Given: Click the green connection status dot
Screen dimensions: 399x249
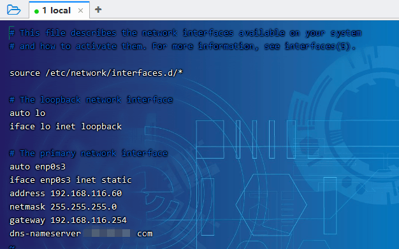Looking at the screenshot, I should 36,11.
